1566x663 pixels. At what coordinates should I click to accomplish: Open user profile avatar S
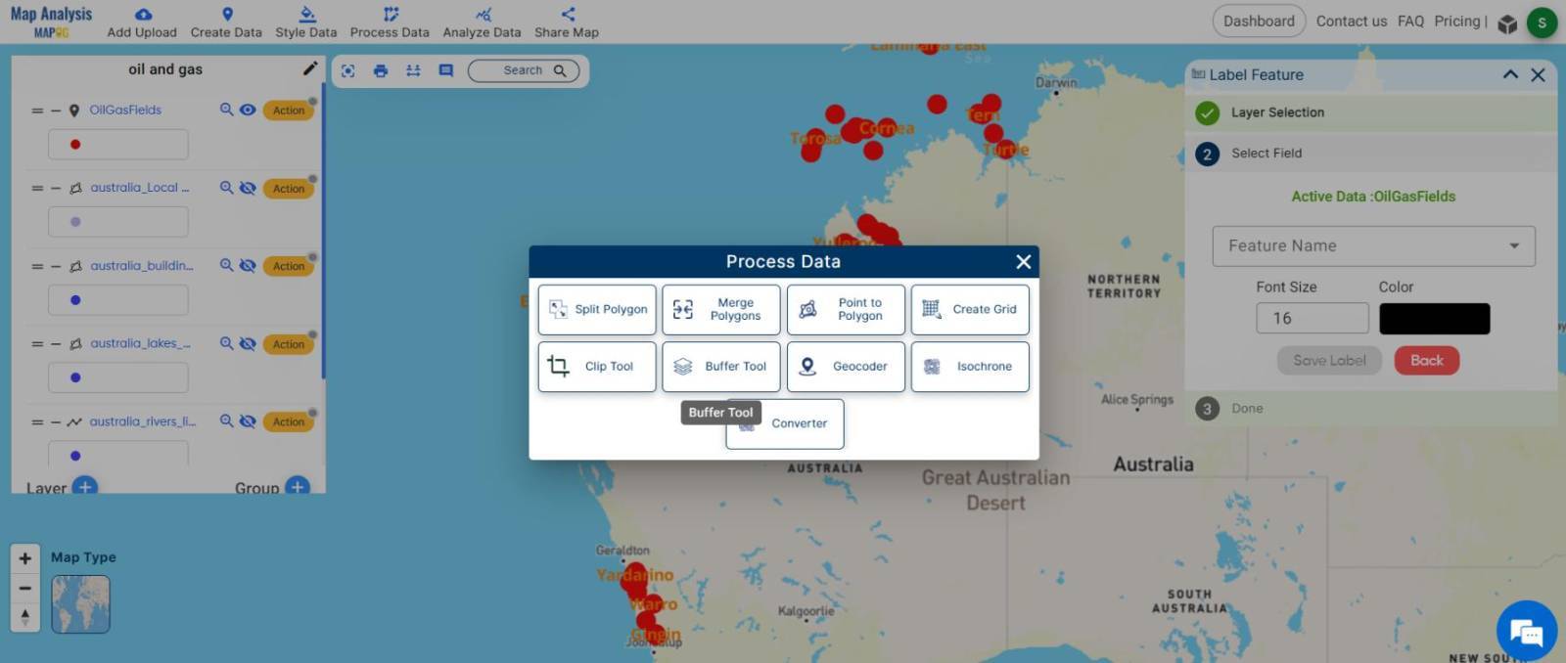(x=1542, y=22)
